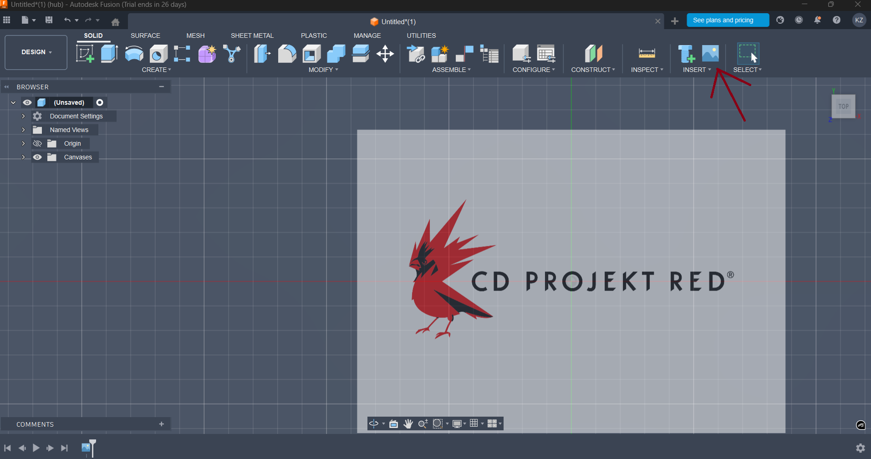The image size is (871, 459).
Task: Select the Revolve tool
Action: pos(134,54)
